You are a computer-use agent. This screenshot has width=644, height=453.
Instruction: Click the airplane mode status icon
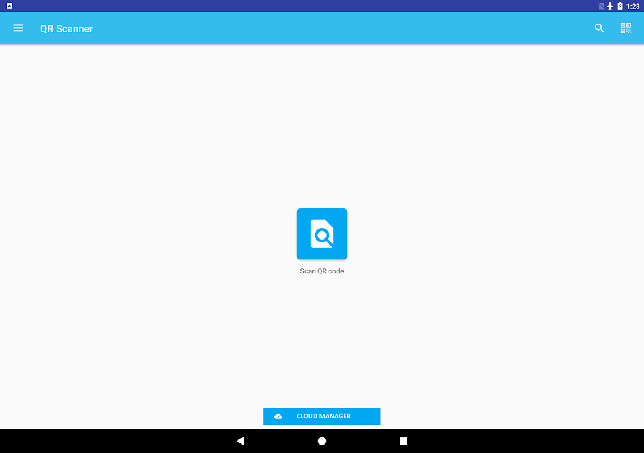tap(610, 6)
